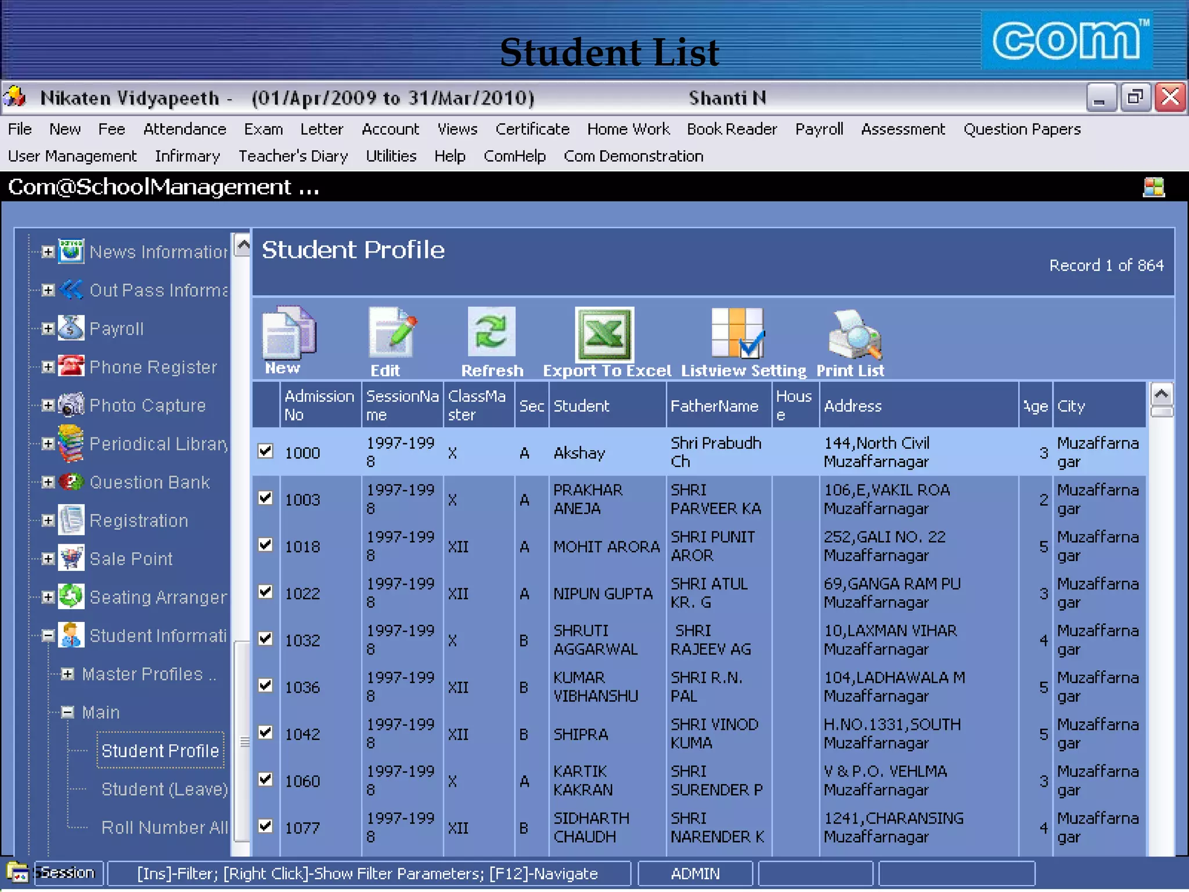Open the Certificate menu
The width and height of the screenshot is (1189, 892).
pyautogui.click(x=532, y=129)
